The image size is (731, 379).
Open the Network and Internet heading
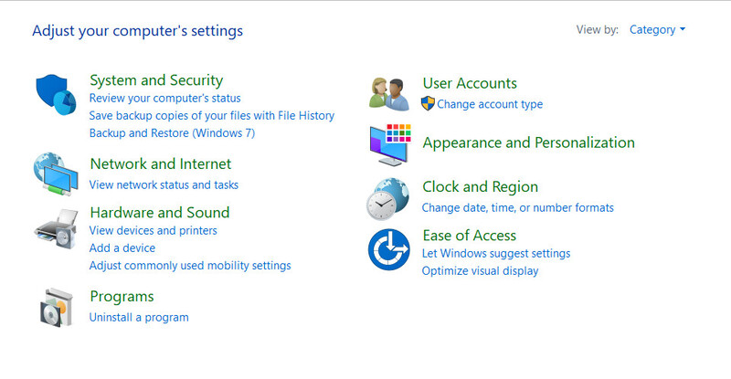tap(161, 163)
